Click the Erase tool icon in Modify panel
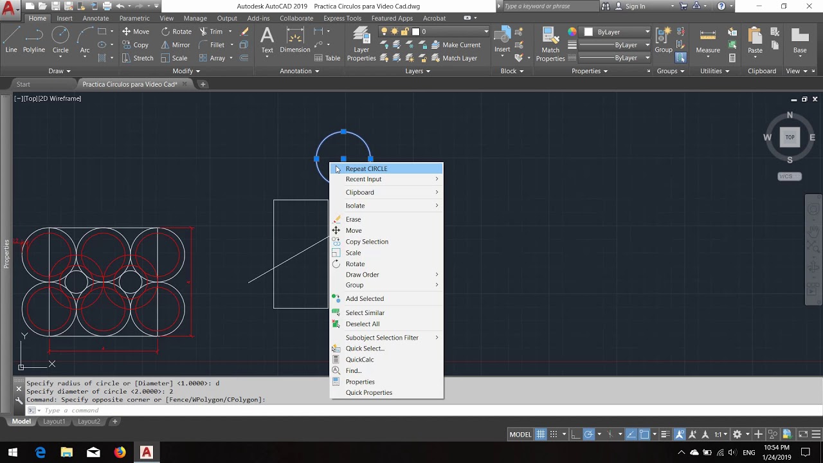 tap(244, 32)
